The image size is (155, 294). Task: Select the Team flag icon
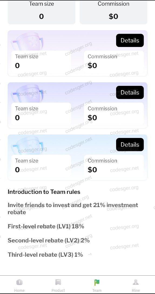97,282
